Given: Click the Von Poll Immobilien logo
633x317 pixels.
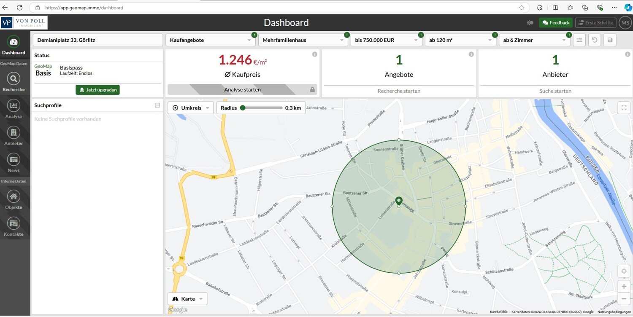Looking at the screenshot, I should [24, 23].
